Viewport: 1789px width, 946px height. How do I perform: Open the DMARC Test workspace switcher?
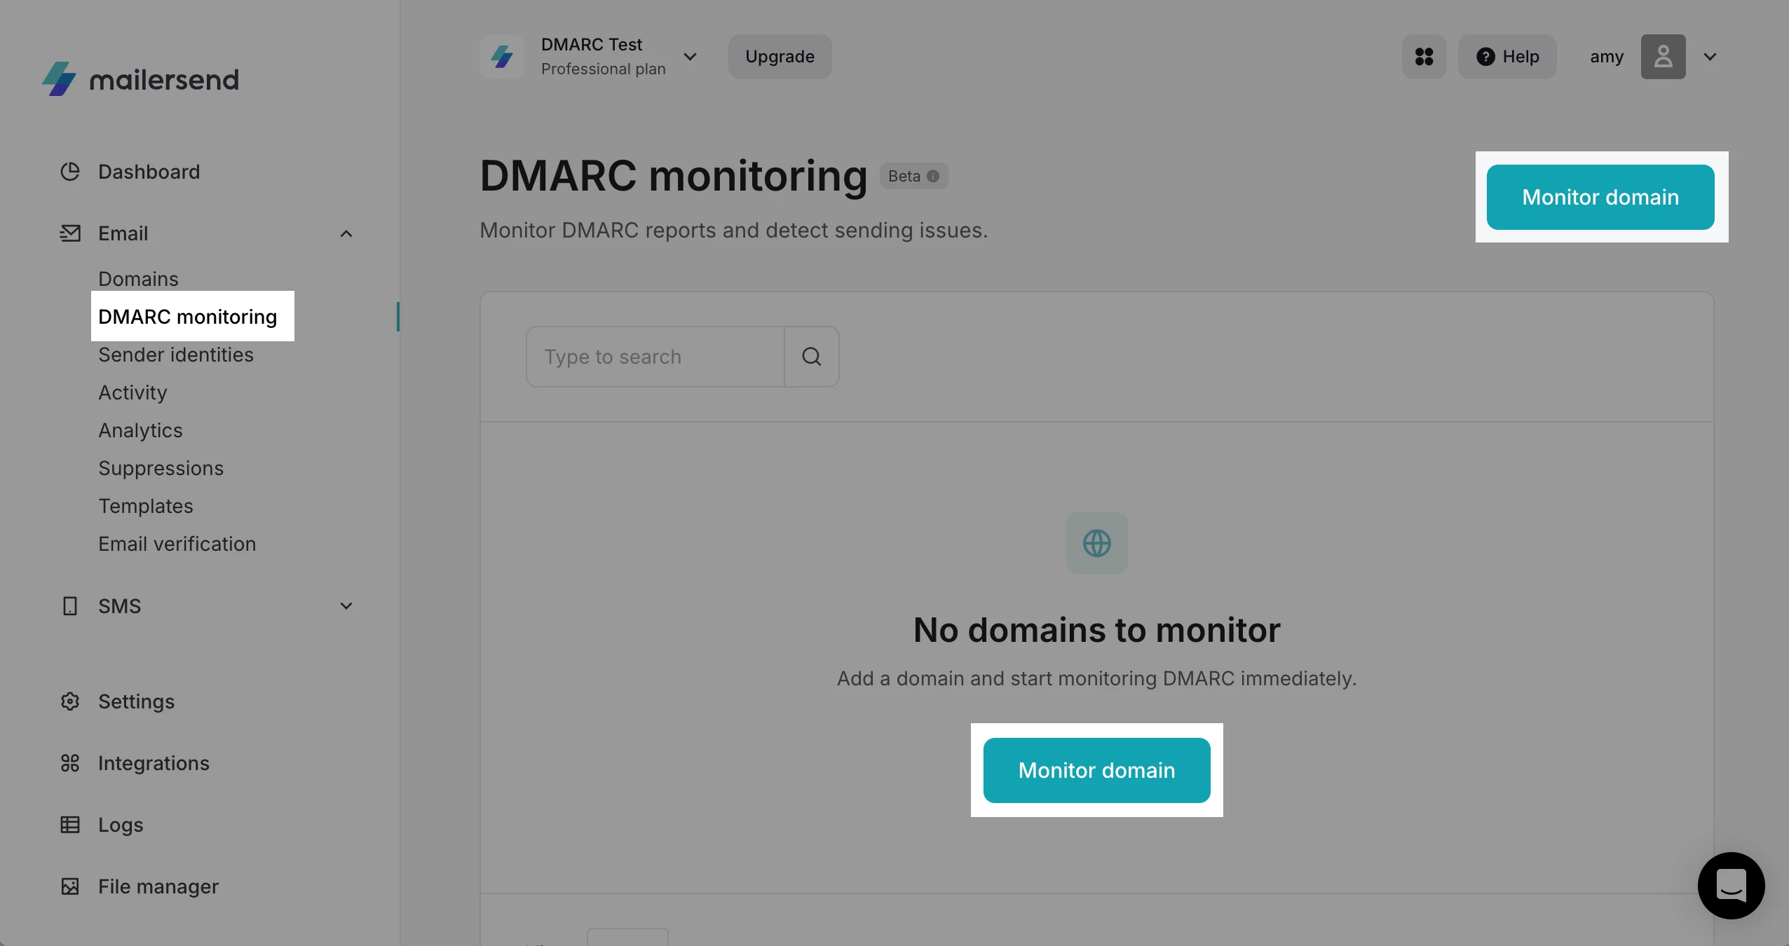(689, 57)
